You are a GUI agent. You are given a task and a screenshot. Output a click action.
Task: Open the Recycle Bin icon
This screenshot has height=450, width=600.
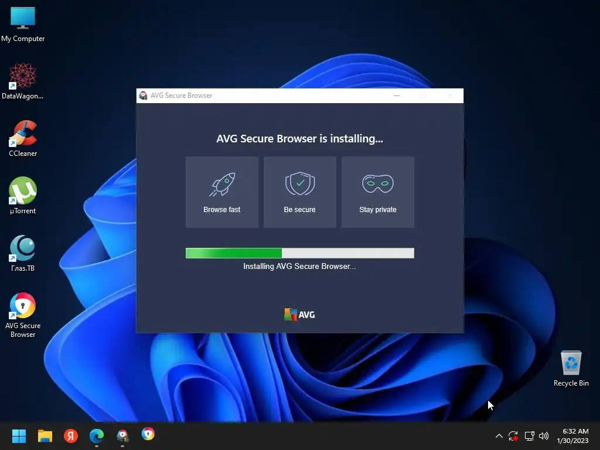point(571,369)
